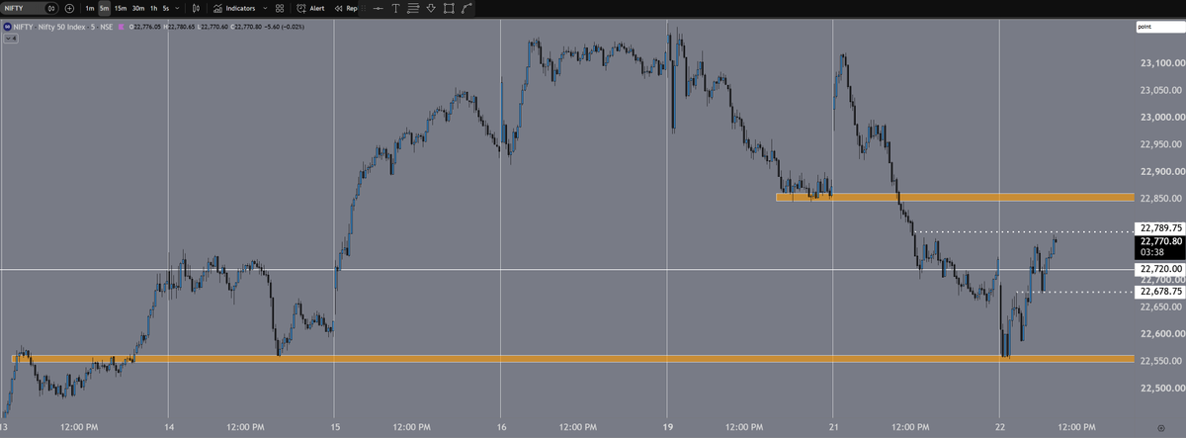This screenshot has height=438, width=1186.
Task: Select the 5m timeframe
Action: click(x=104, y=8)
